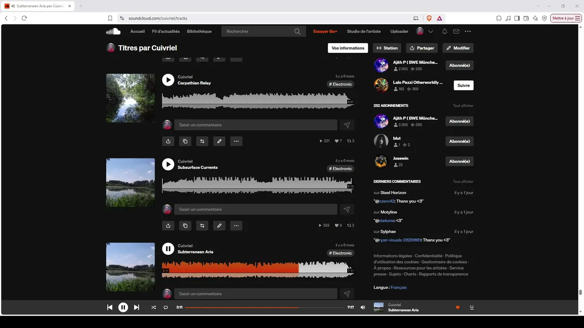Image resolution: width=584 pixels, height=328 pixels.
Task: Open the navbar three-dots more menu
Action: coord(468,31)
